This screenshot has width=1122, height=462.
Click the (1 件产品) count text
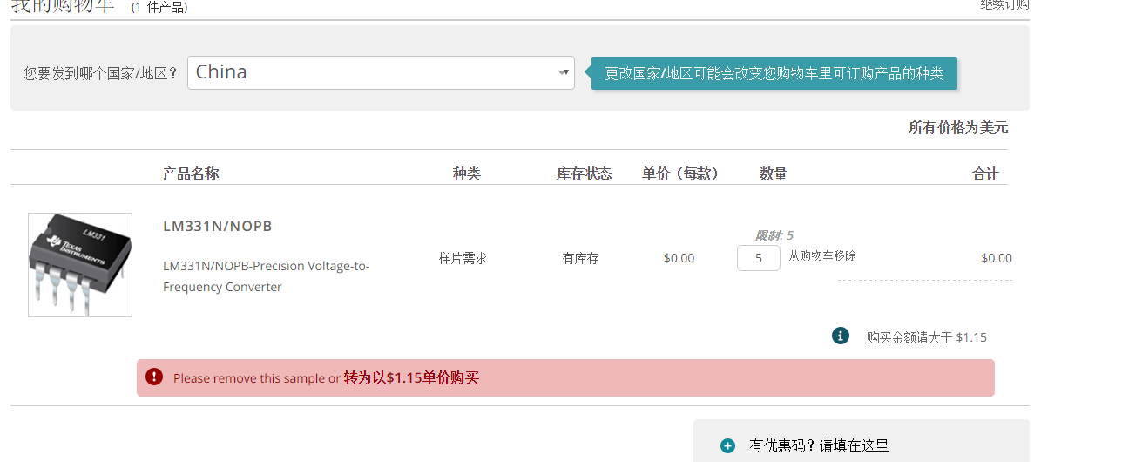(x=159, y=7)
